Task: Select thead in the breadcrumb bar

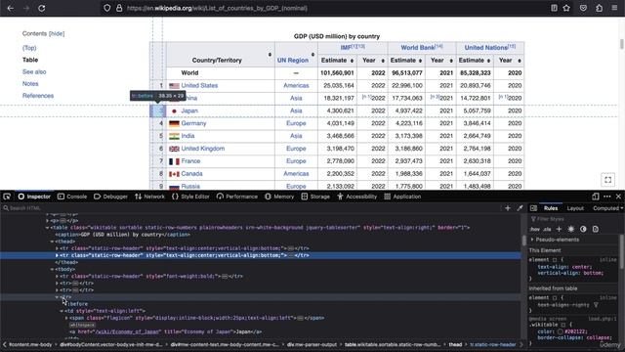Action: click(455, 344)
